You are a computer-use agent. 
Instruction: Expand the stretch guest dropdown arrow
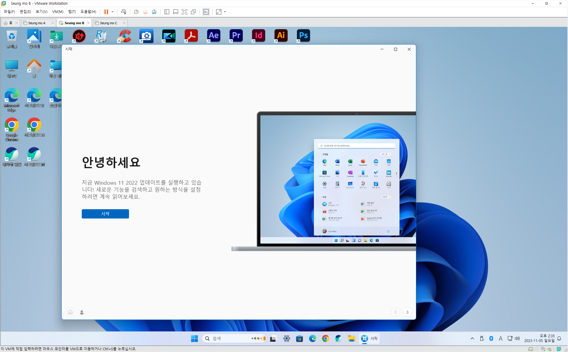(225, 12)
